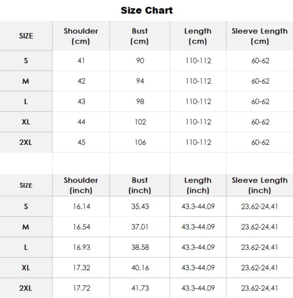
Task: Click the Sleeve Length (cm) header
Action: tap(260, 36)
